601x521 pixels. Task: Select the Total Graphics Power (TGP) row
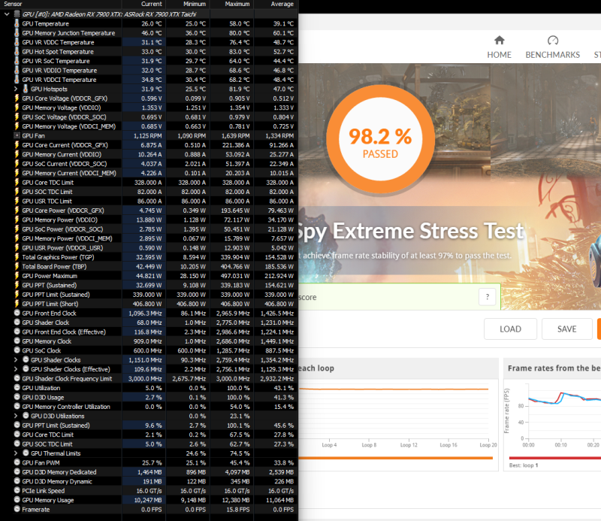click(x=149, y=257)
